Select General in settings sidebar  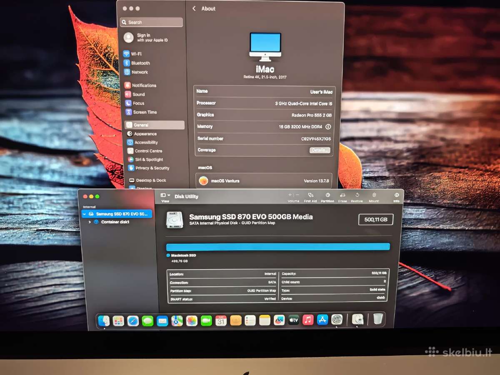click(155, 125)
